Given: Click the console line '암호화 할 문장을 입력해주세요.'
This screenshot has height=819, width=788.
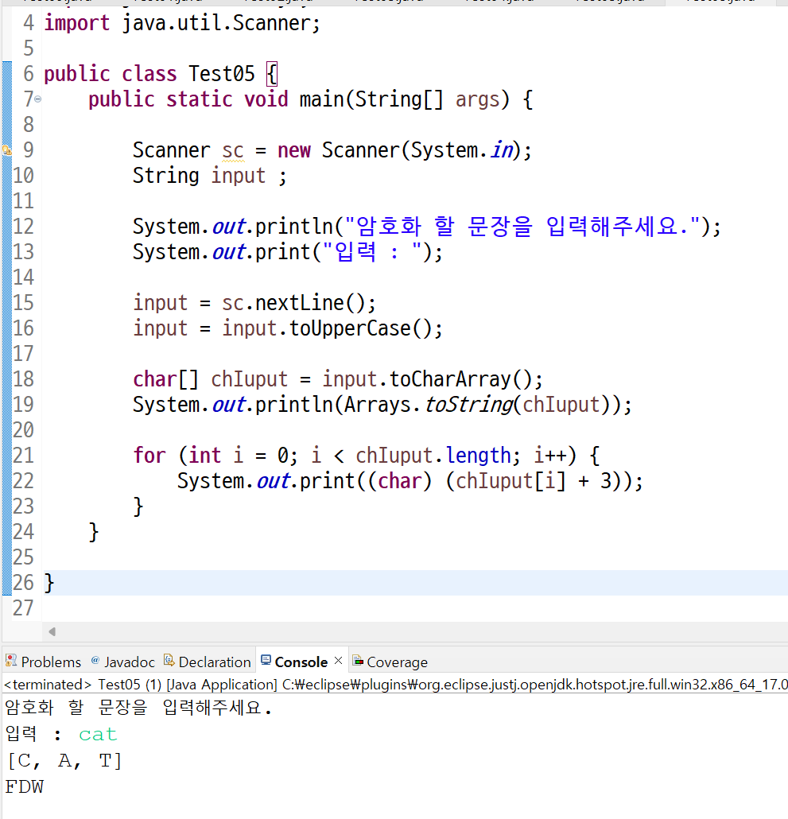Looking at the screenshot, I should (138, 708).
